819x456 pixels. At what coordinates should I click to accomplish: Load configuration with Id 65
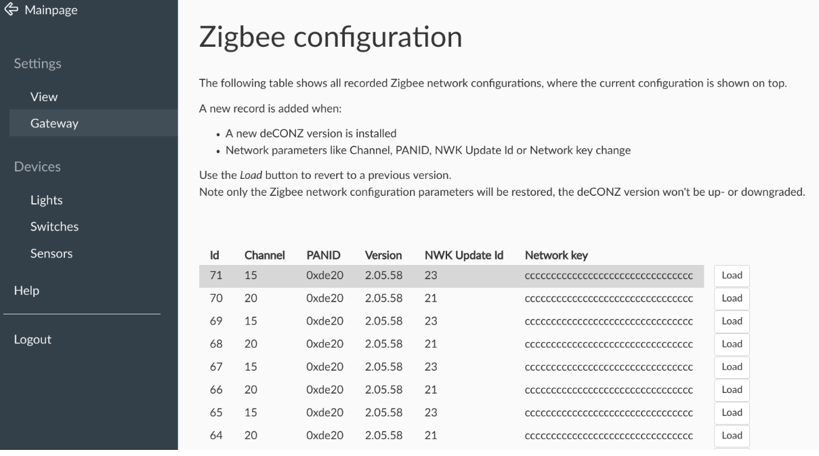tap(732, 413)
